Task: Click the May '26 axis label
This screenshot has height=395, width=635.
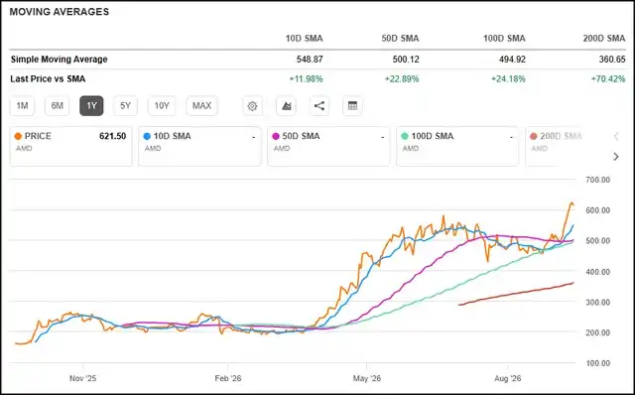Action: click(x=367, y=378)
